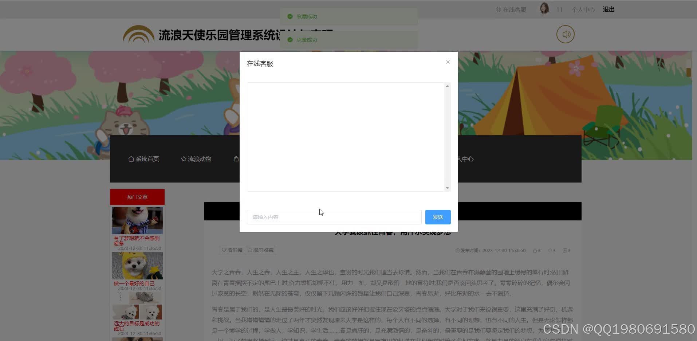Open the 有了梦想就不会感到疲惫 article thumbnail
This screenshot has width=697, height=341.
point(137,220)
